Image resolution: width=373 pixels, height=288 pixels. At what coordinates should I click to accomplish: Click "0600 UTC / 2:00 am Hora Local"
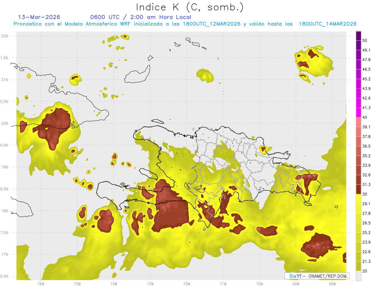point(140,17)
